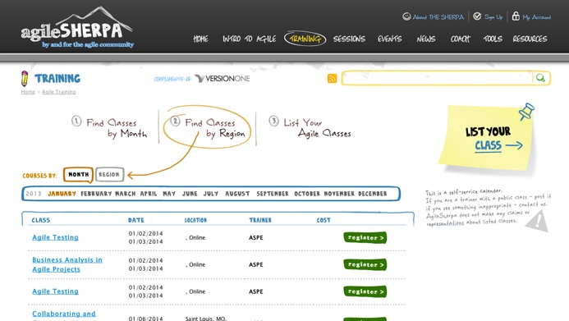
Task: Click the VersionOne sponsor logo
Action: [x=222, y=78]
